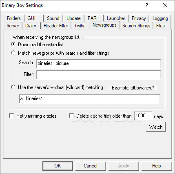Open the Dialer tab
This screenshot has height=174, width=175.
click(x=31, y=26)
